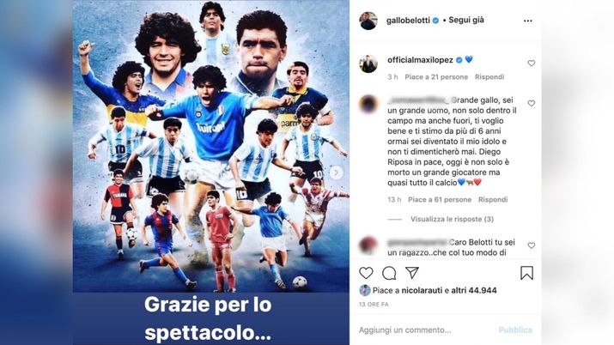View likes 'Piace a 61 persone'
614x345 pixels.
coord(440,199)
